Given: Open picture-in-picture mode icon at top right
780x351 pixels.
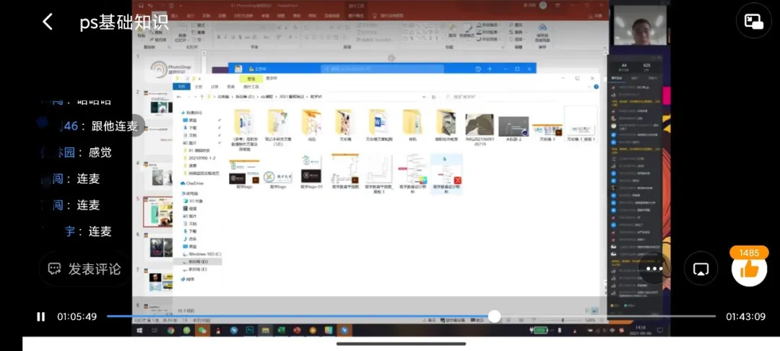Looking at the screenshot, I should [x=753, y=20].
